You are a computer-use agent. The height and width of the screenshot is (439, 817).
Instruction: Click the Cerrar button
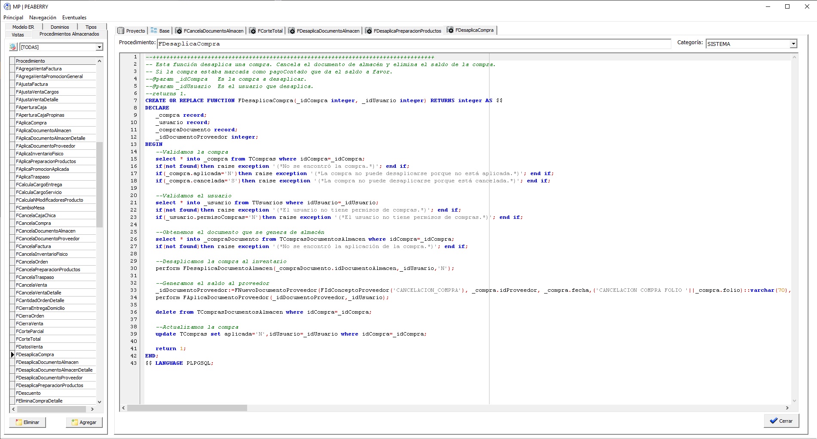click(x=781, y=421)
